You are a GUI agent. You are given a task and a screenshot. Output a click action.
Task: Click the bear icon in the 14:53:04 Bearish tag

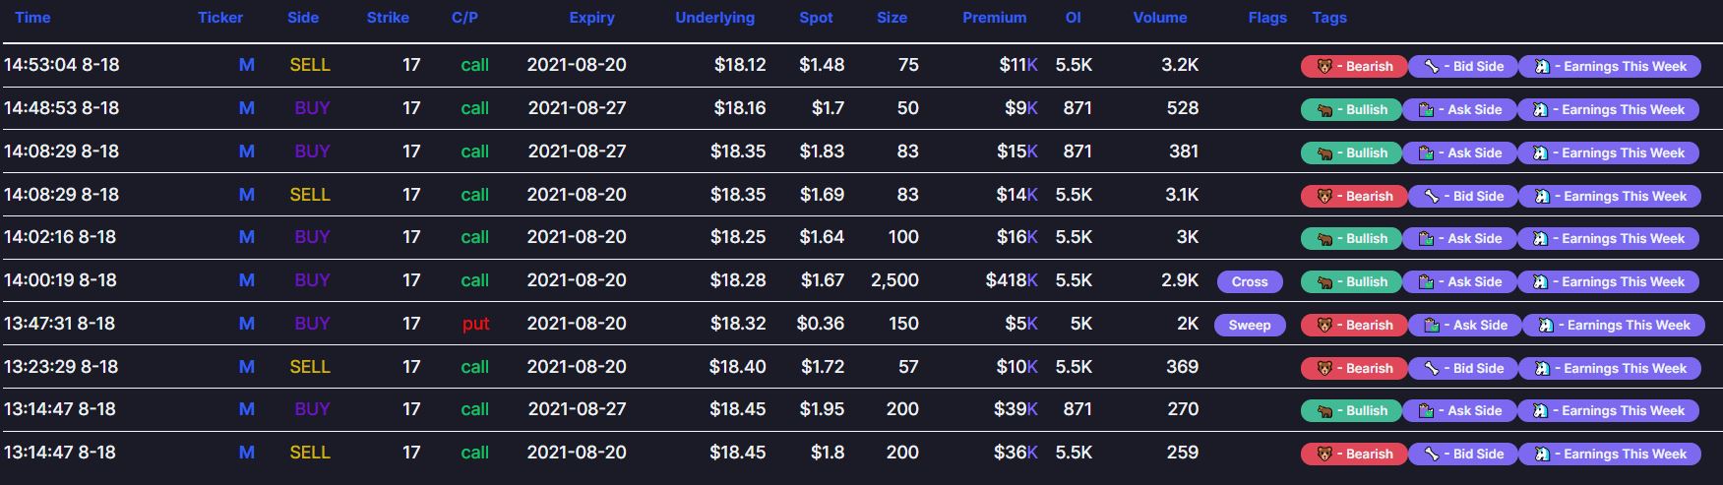tap(1324, 66)
